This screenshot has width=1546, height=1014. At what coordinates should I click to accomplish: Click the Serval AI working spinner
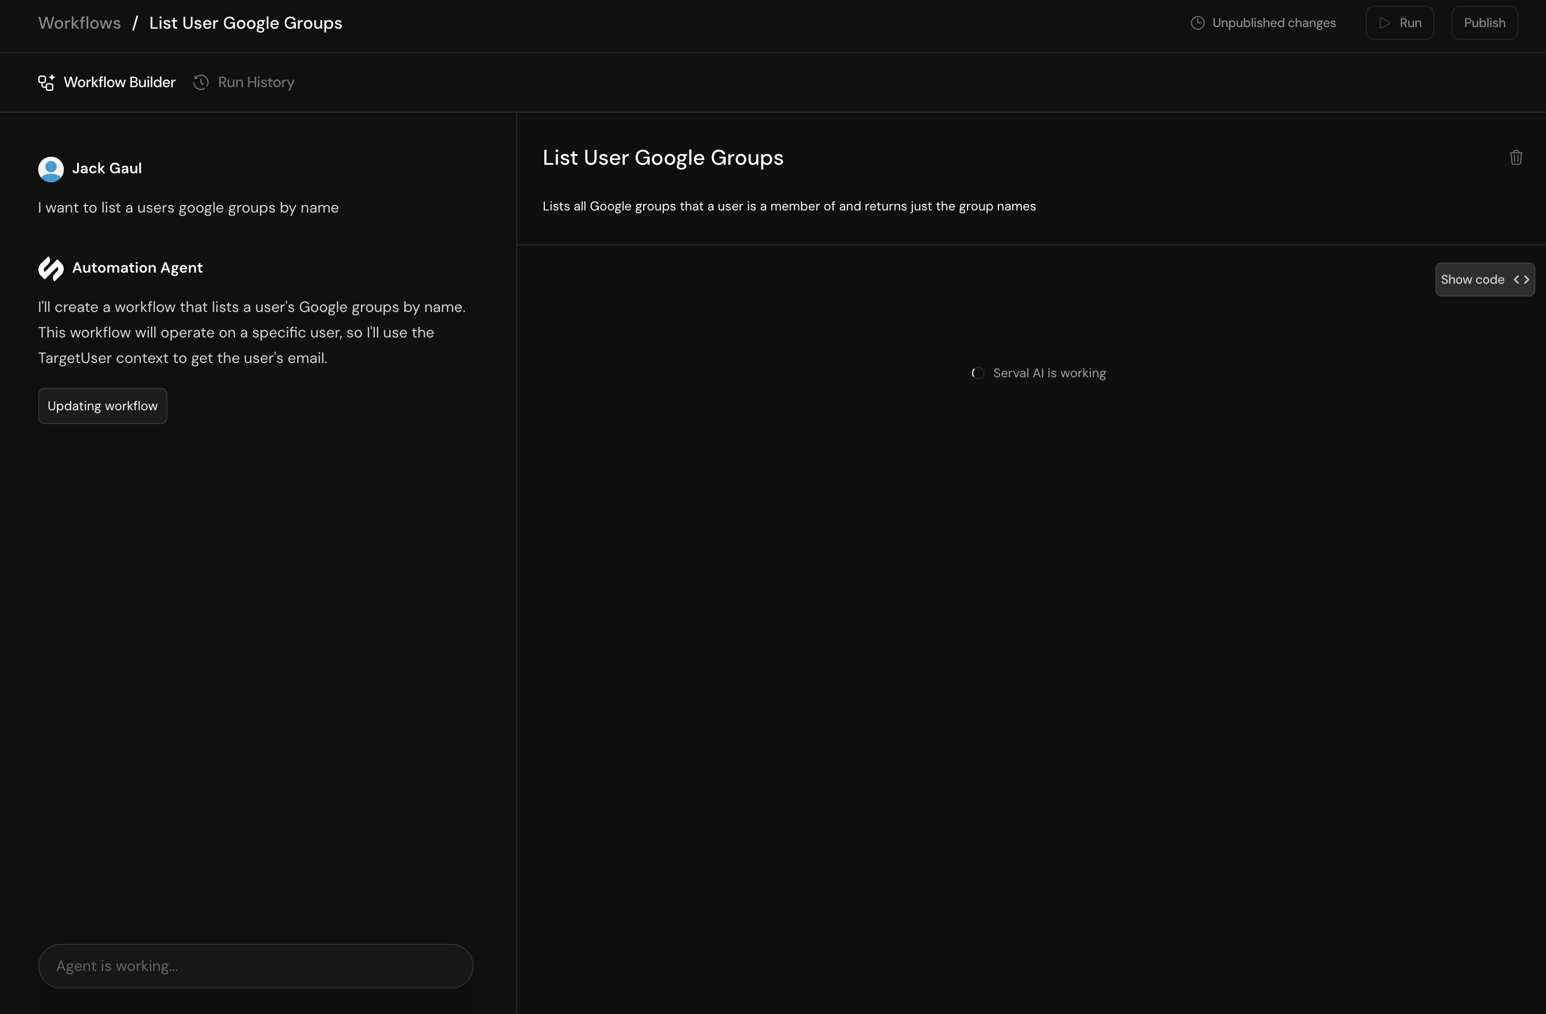pos(978,373)
